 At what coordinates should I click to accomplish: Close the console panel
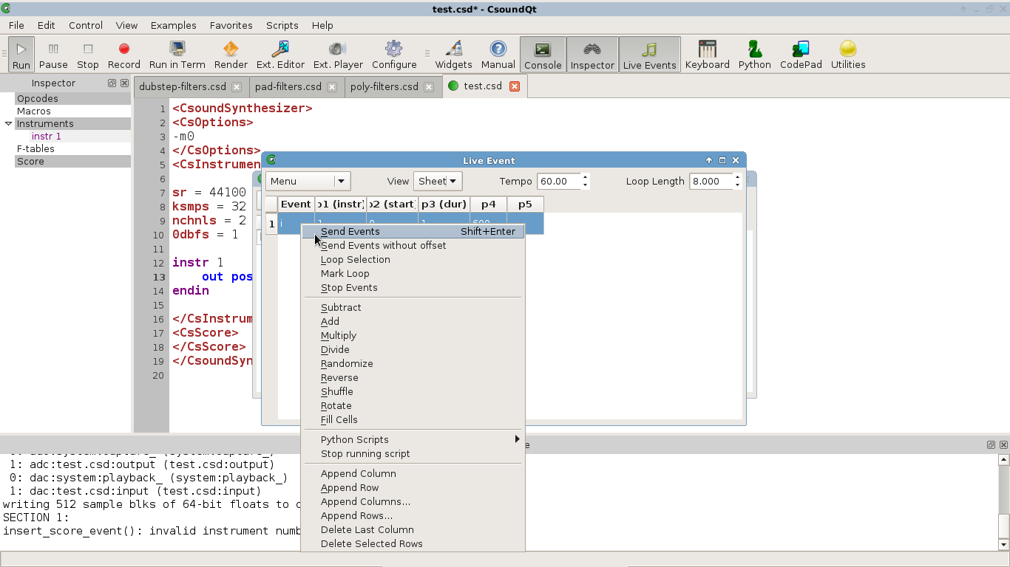click(x=1003, y=444)
